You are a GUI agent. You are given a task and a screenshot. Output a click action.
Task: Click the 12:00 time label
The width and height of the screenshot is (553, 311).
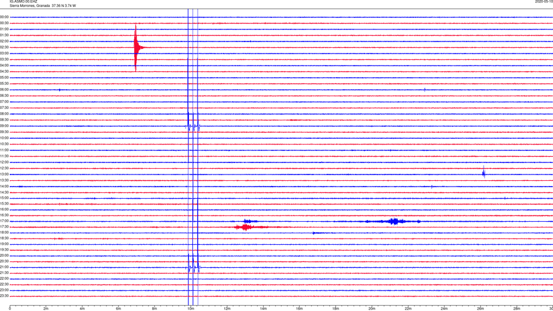click(4, 162)
